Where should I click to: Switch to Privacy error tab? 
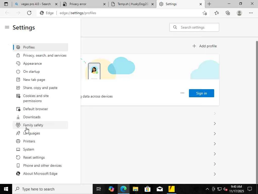point(84,4)
